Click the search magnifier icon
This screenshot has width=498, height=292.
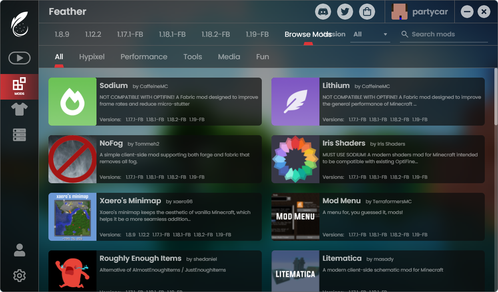pyautogui.click(x=405, y=34)
